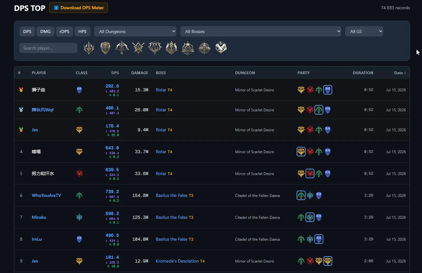Click green class icon in 舞秋风Wqf row
The height and width of the screenshot is (273, 422).
point(79,110)
